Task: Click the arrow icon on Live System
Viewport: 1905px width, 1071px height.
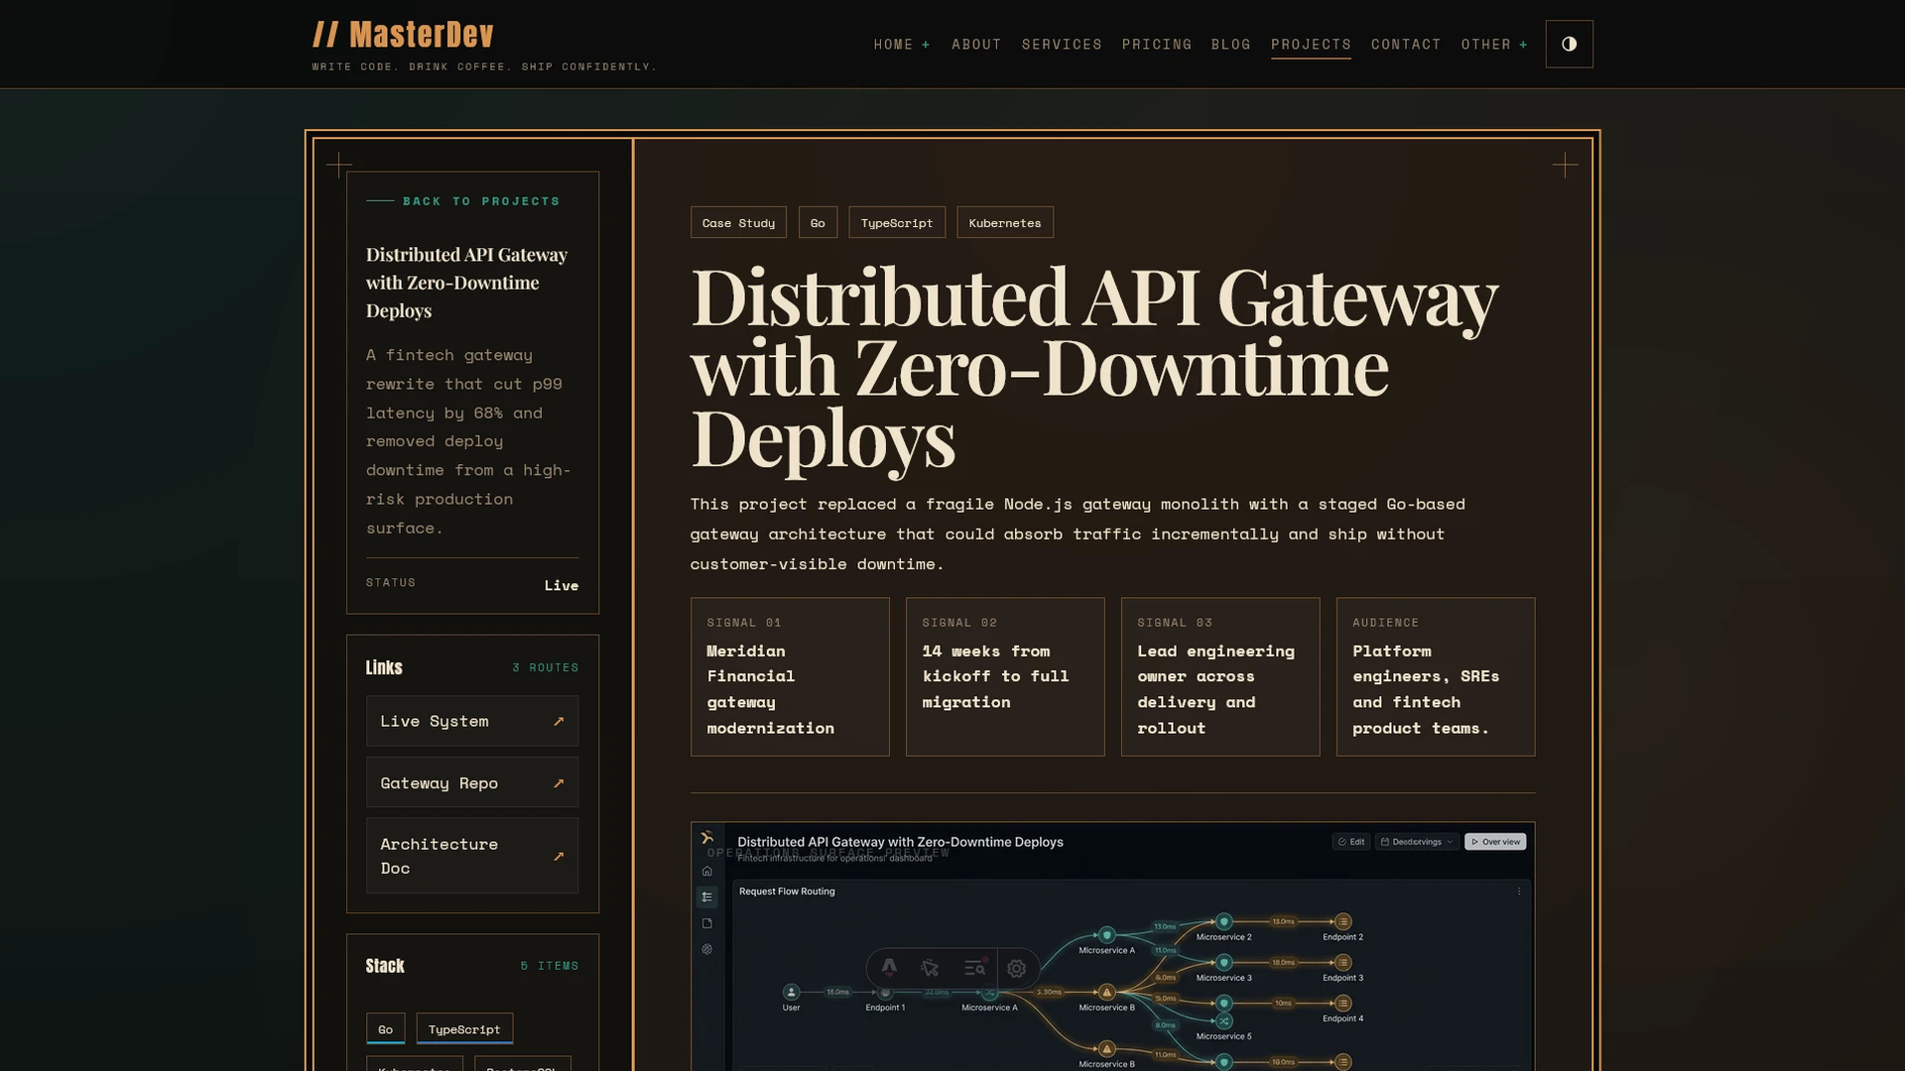Action: coord(559,721)
